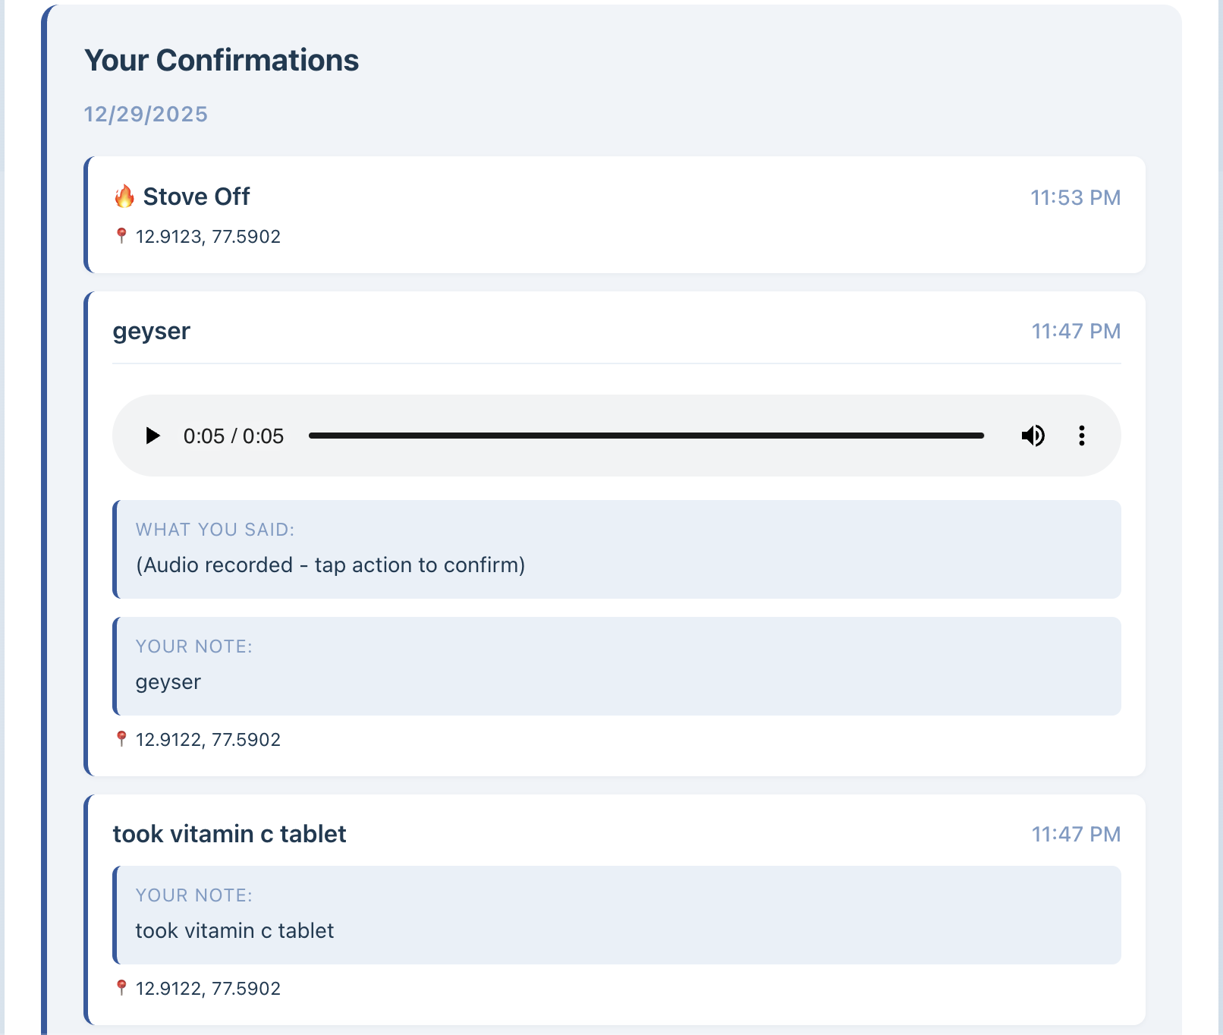Screen dimensions: 1223x1035
Task: Click the 12/29/2025 date label
Action: pyautogui.click(x=146, y=114)
